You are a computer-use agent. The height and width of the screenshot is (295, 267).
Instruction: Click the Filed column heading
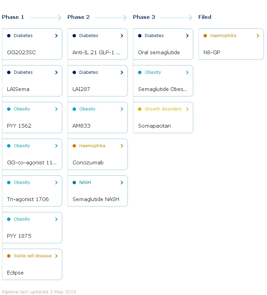[x=205, y=17]
